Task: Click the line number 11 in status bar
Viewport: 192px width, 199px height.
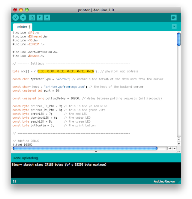Action: coord(14,181)
